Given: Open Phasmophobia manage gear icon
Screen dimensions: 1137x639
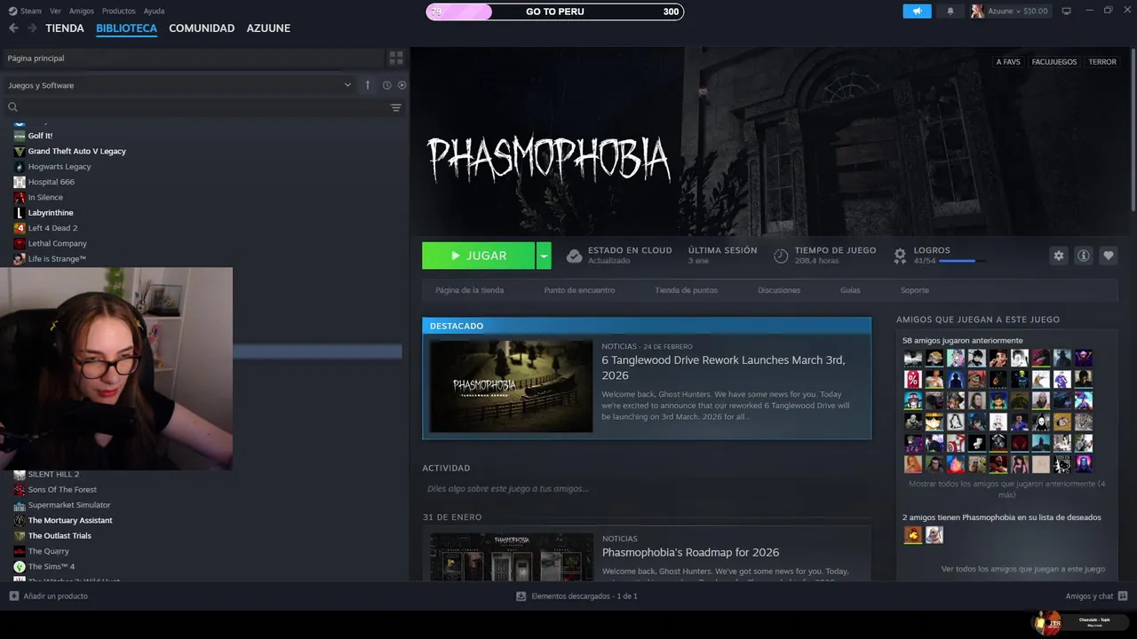Looking at the screenshot, I should (1059, 256).
